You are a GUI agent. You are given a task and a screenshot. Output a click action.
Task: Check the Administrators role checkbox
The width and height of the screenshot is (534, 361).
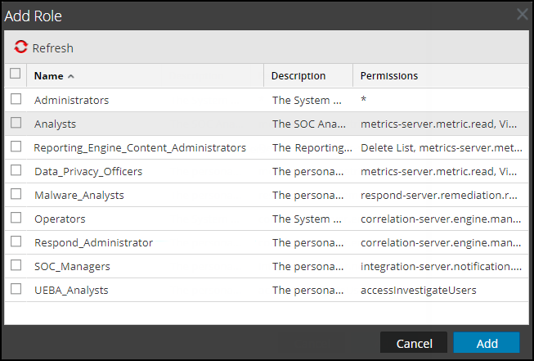tap(16, 100)
